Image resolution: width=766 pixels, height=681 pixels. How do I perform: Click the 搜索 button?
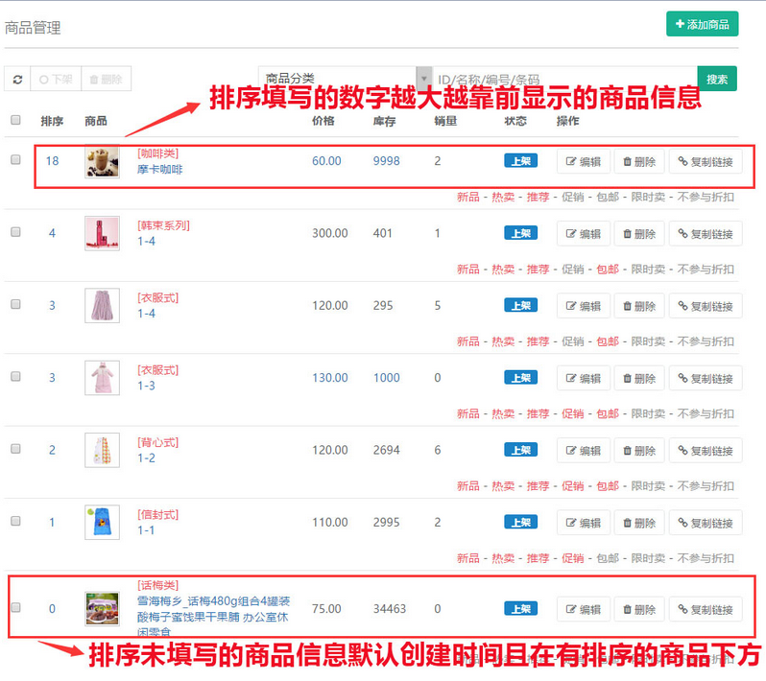point(716,80)
